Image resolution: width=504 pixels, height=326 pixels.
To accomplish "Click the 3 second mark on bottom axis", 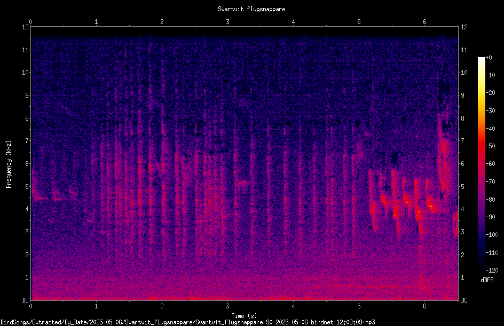I will [227, 306].
